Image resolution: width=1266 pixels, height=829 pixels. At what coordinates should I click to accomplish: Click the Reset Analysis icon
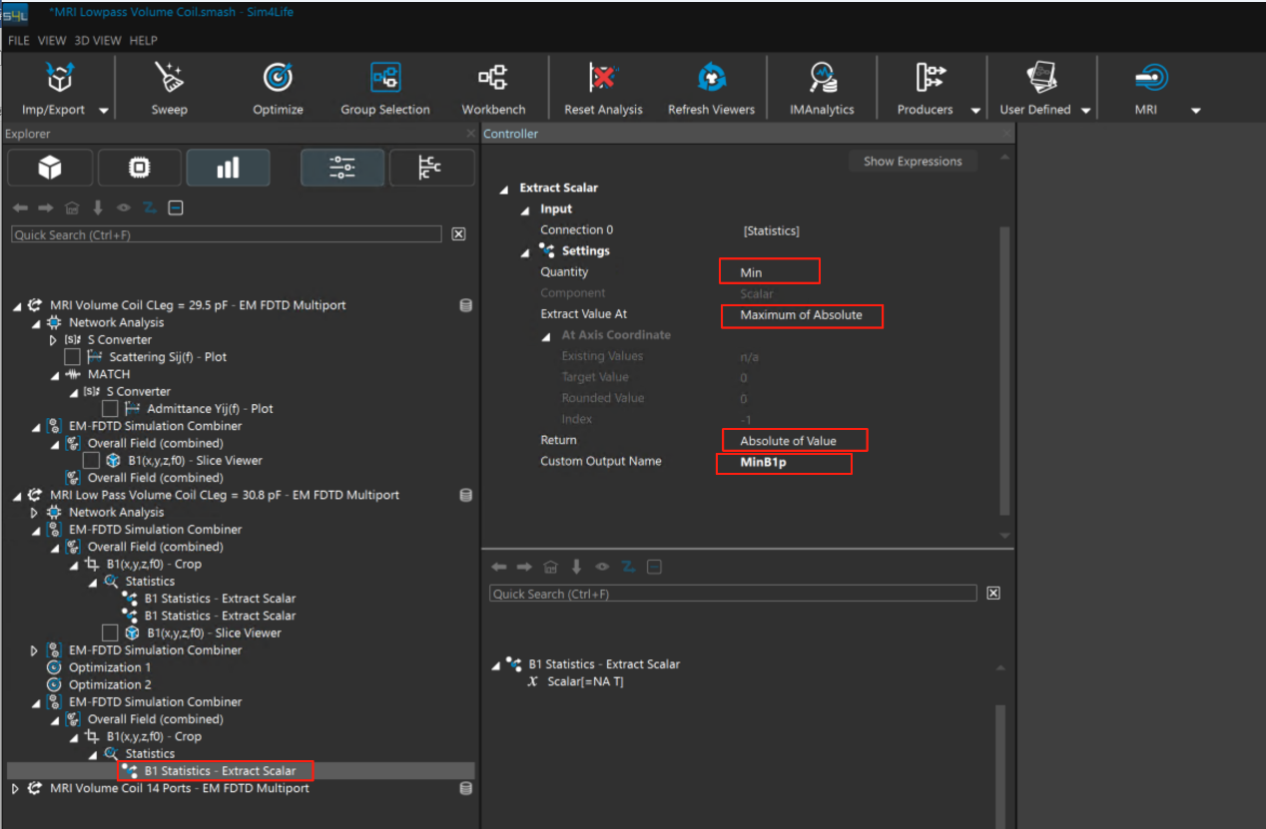[x=603, y=79]
